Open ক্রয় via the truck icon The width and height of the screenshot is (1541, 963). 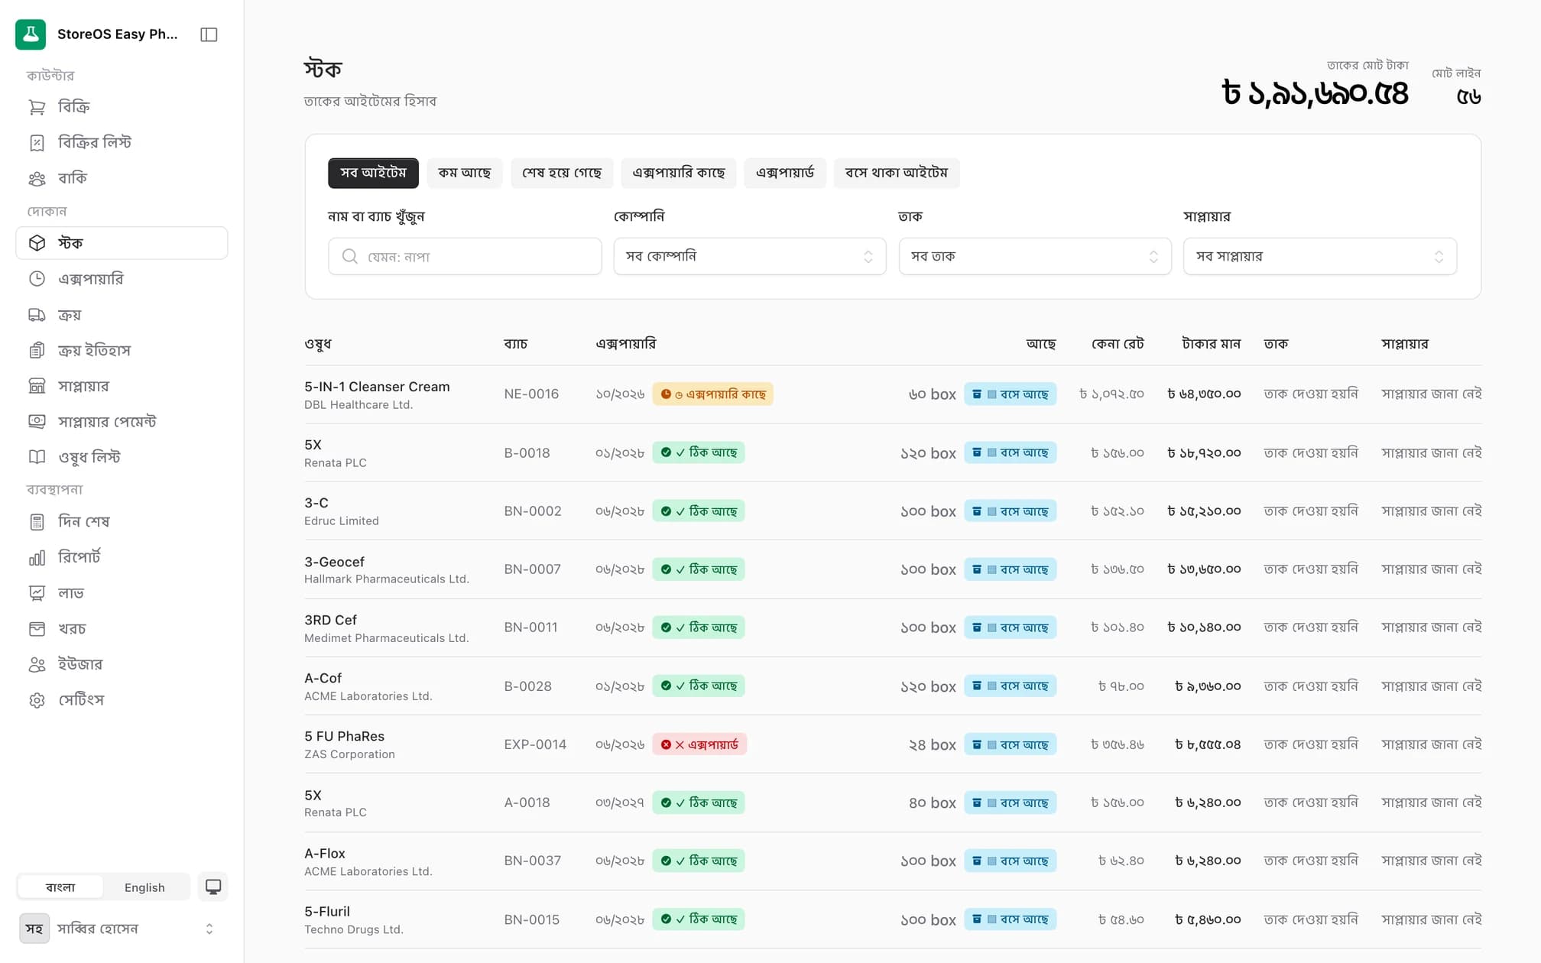coord(37,315)
